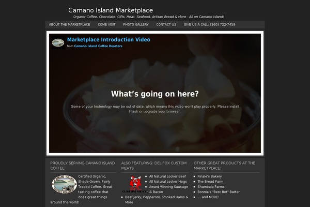Screen dimensions: 310x207
Task: Open the Marketplace Introduction Video title link
Action: (109, 40)
